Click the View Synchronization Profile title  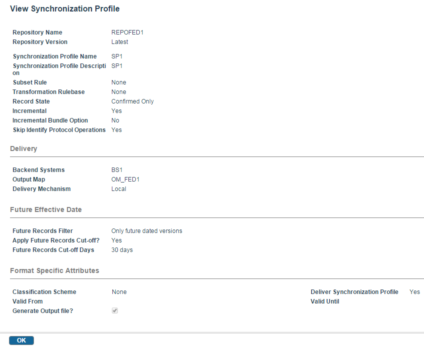(64, 8)
